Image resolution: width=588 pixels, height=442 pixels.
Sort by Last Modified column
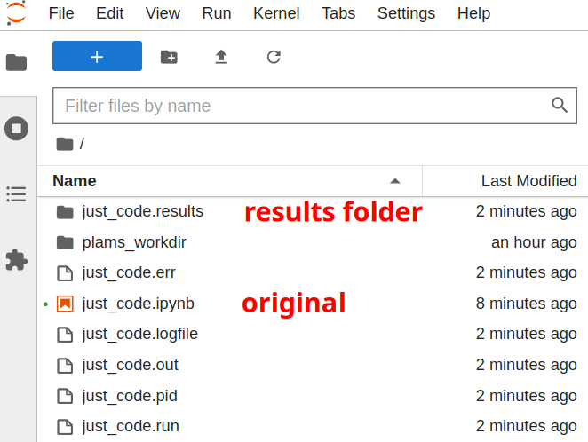pyautogui.click(x=528, y=181)
